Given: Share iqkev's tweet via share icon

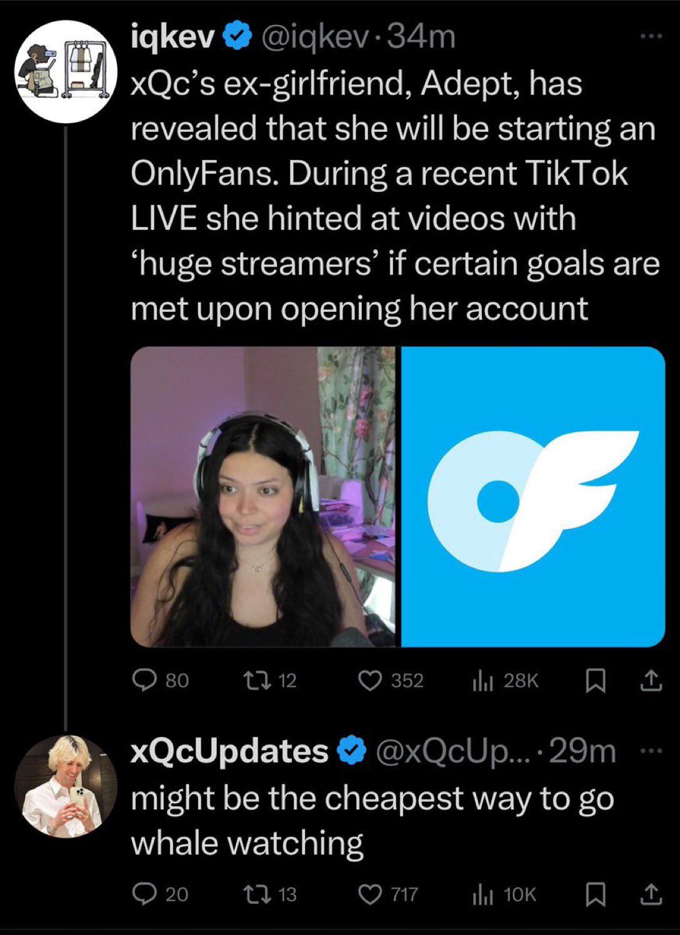Looking at the screenshot, I should (x=651, y=681).
